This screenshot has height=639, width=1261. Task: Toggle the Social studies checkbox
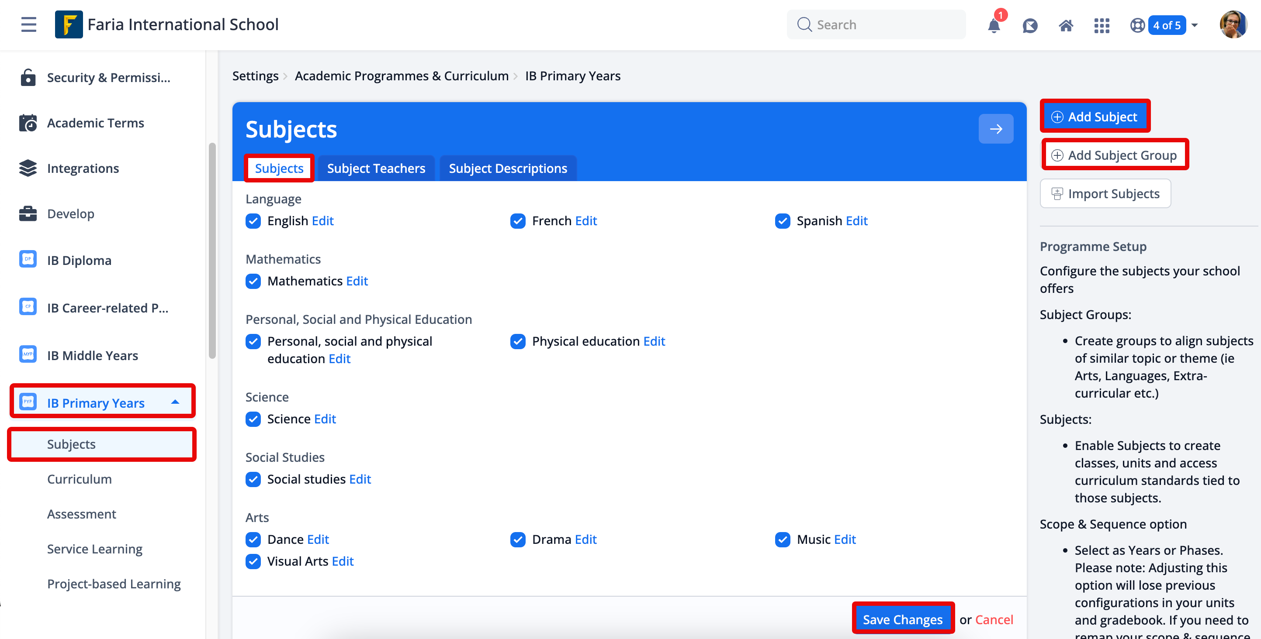tap(253, 479)
